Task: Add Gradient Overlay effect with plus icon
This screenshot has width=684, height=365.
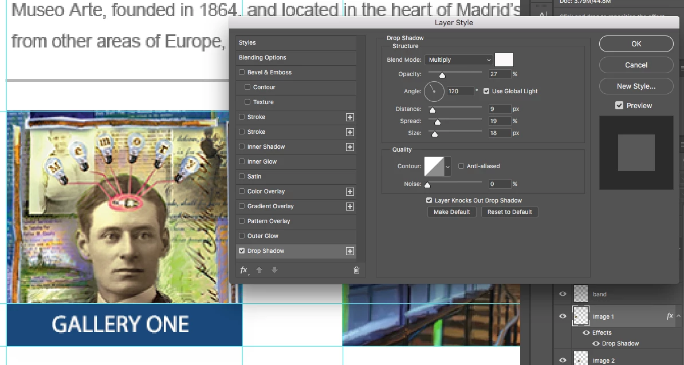Action: 350,207
